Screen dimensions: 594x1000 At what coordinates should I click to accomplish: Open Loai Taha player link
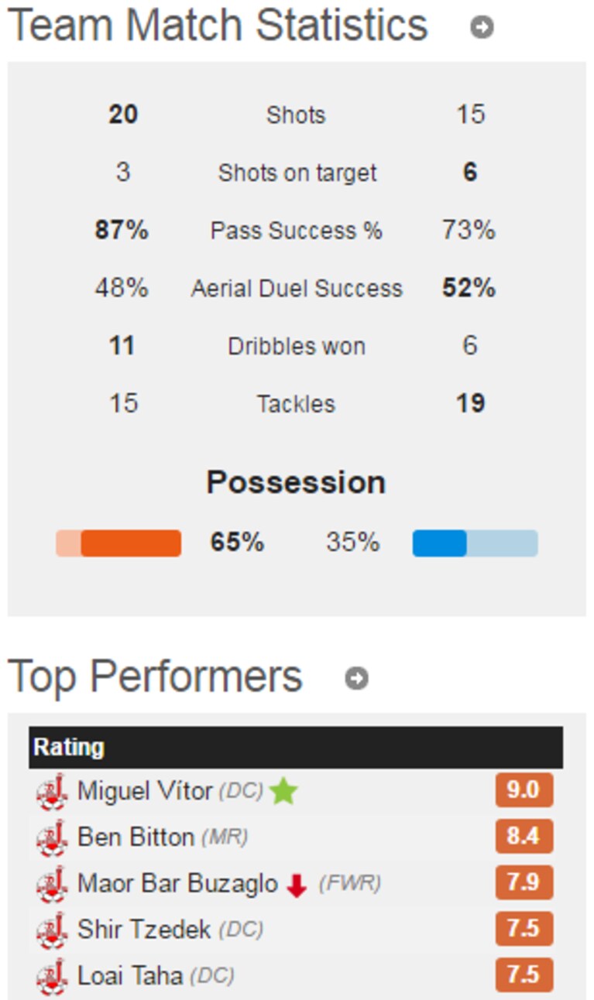pyautogui.click(x=130, y=975)
